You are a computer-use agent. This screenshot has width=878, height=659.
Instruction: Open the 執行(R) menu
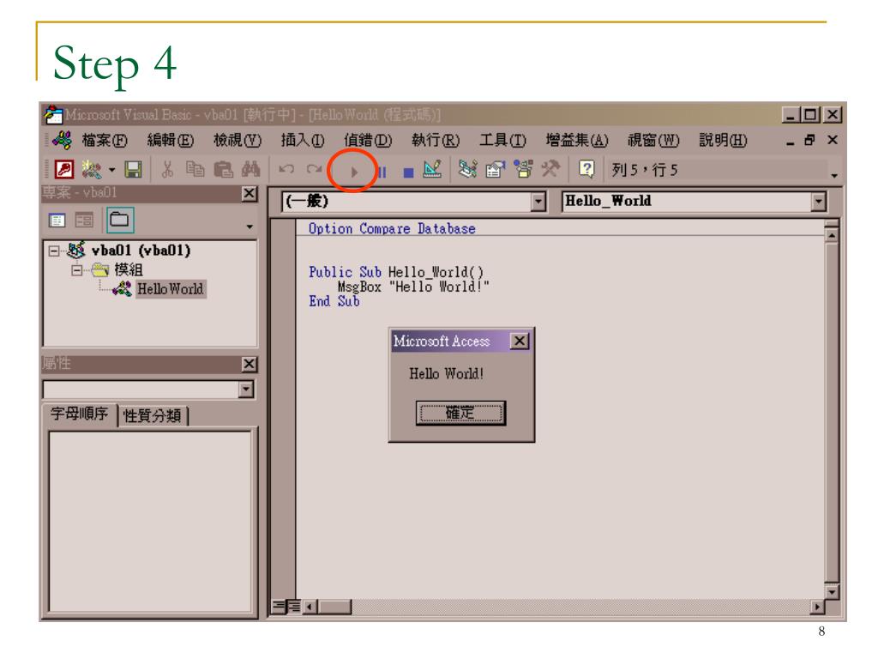point(435,140)
